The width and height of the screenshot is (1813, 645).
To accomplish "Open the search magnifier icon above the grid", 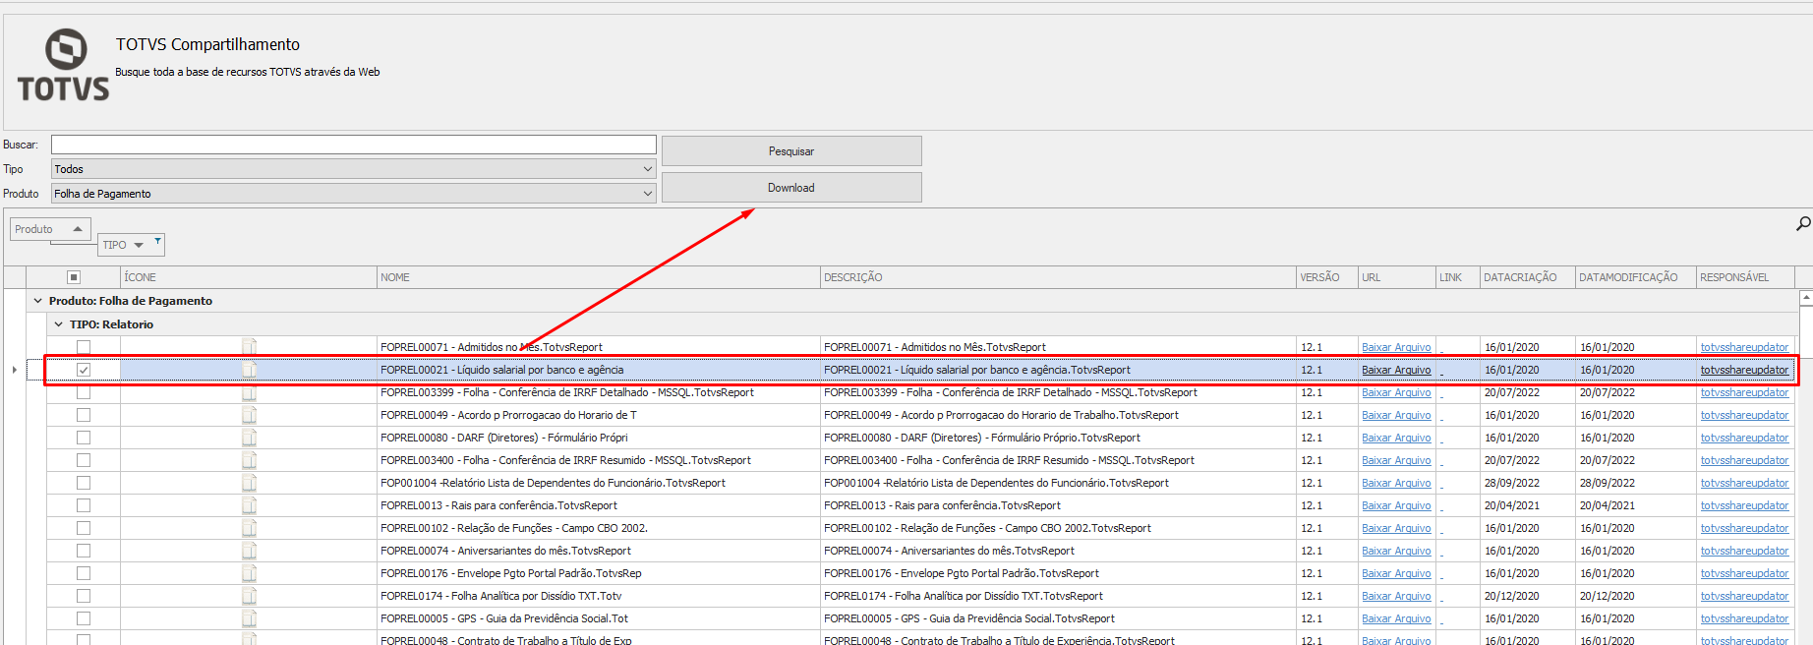I will coord(1803,224).
